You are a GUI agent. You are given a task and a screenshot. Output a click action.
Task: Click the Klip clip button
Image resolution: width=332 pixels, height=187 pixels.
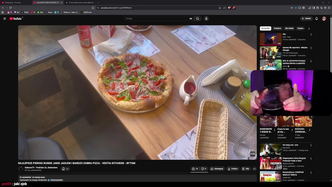click(245, 169)
